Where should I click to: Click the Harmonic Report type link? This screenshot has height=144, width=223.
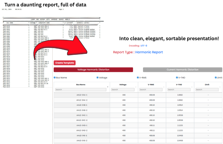pos(149,52)
